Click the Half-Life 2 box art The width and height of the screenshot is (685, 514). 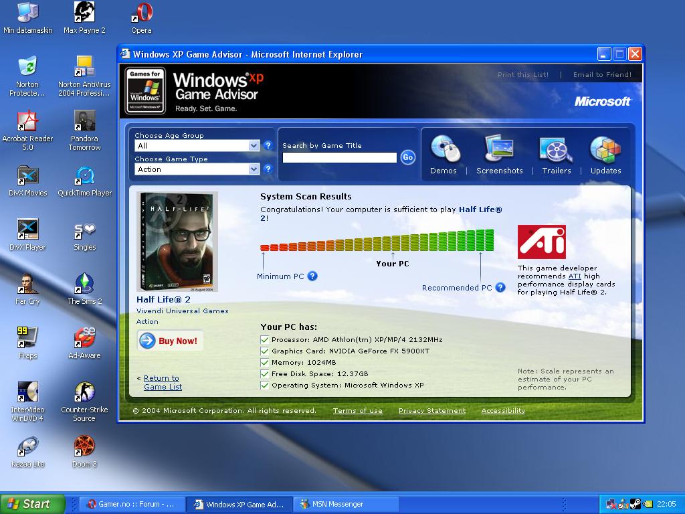pyautogui.click(x=177, y=242)
